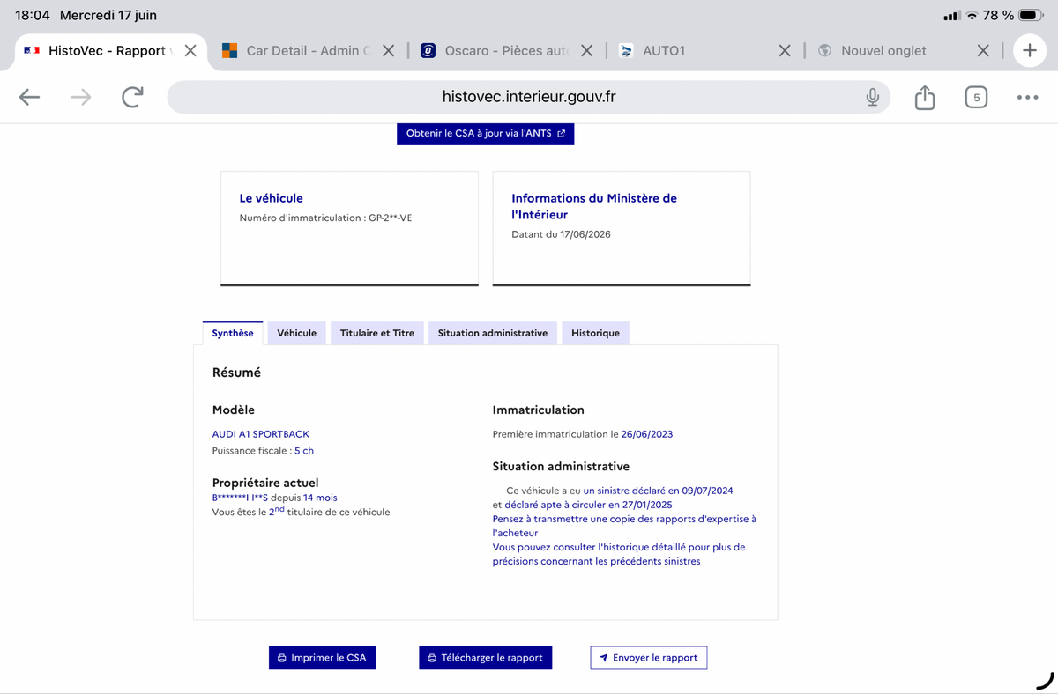Open the Titulaire et Titre tab
This screenshot has width=1058, height=694.
(x=376, y=333)
